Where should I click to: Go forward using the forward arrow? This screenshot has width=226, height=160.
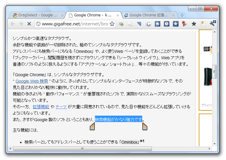(x=21, y=24)
